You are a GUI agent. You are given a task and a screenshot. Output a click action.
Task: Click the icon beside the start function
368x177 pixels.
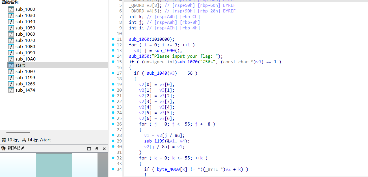11,65
